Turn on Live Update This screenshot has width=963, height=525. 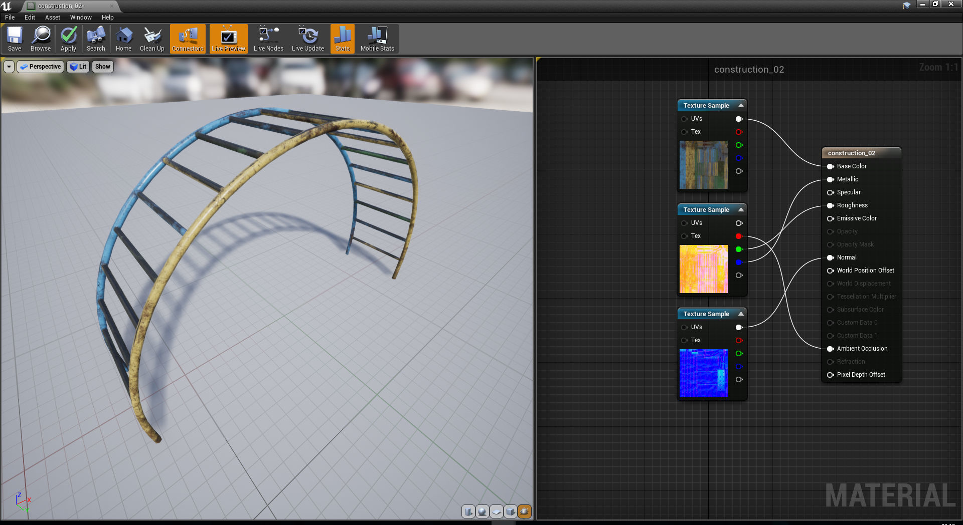[308, 39]
